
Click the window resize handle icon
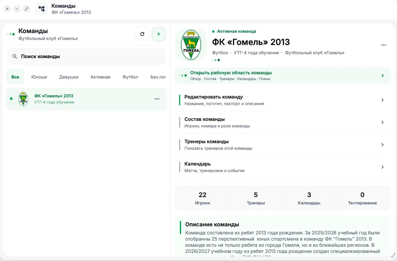(393, 256)
